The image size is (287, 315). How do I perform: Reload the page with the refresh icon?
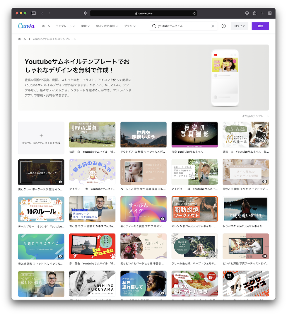pyautogui.click(x=194, y=13)
